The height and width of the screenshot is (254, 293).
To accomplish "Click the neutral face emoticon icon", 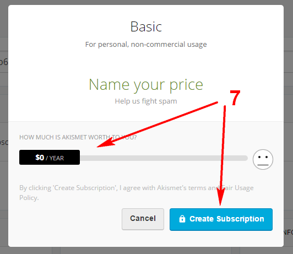I will coord(263,159).
